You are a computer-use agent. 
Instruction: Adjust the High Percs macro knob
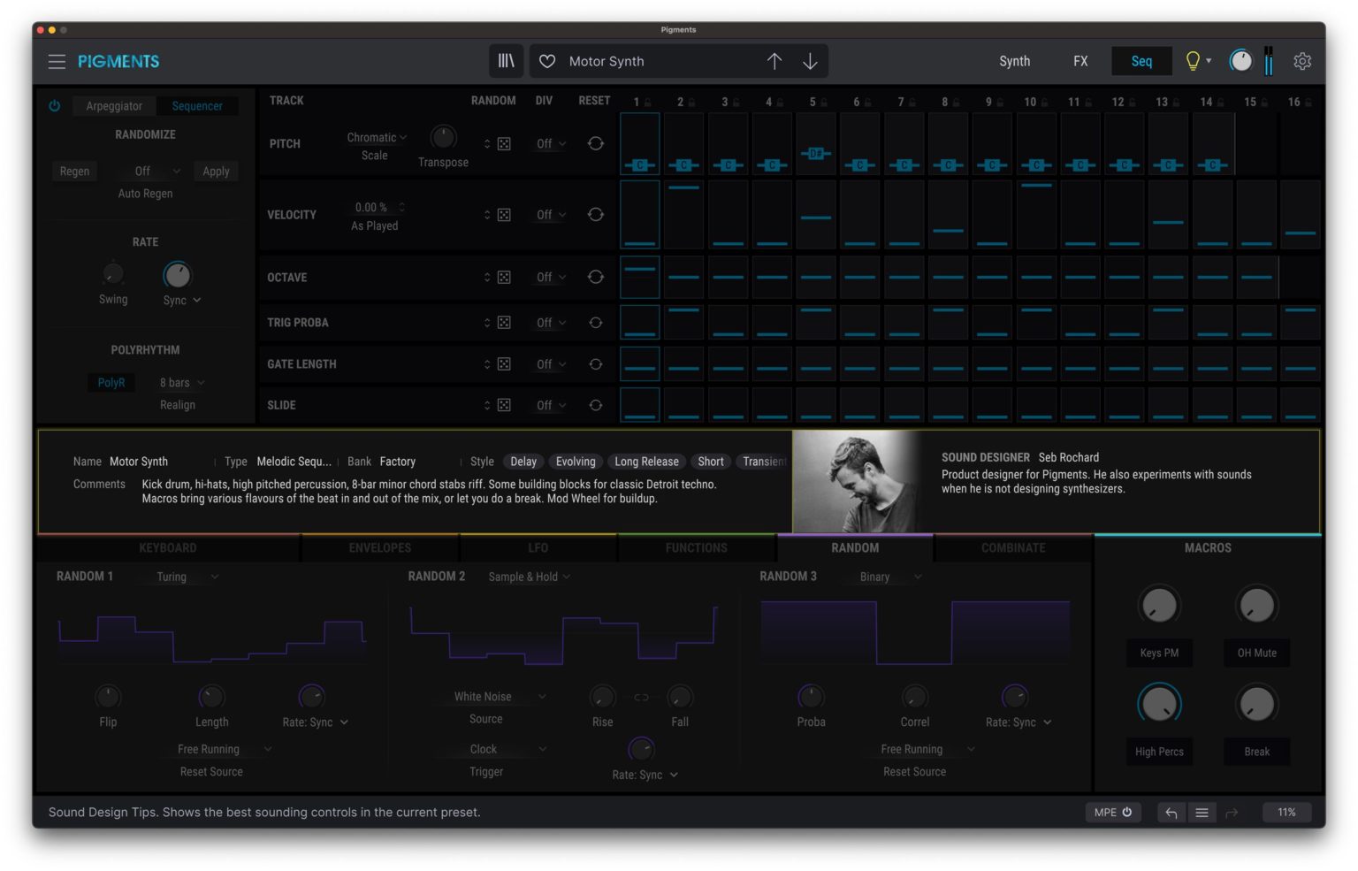tap(1159, 705)
